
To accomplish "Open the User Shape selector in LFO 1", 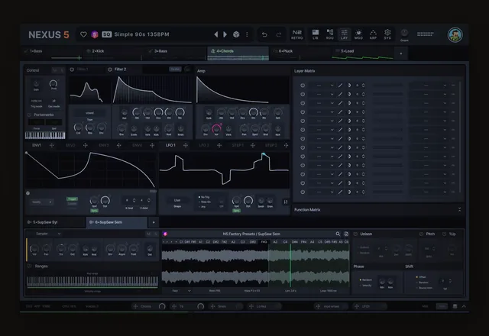I will click(177, 200).
